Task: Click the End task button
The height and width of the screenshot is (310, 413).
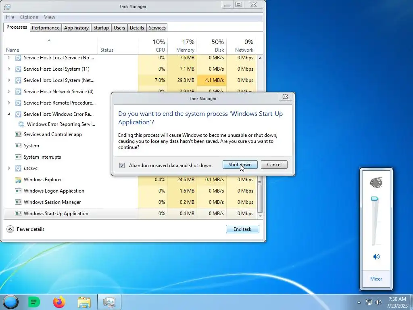Action: click(x=242, y=229)
